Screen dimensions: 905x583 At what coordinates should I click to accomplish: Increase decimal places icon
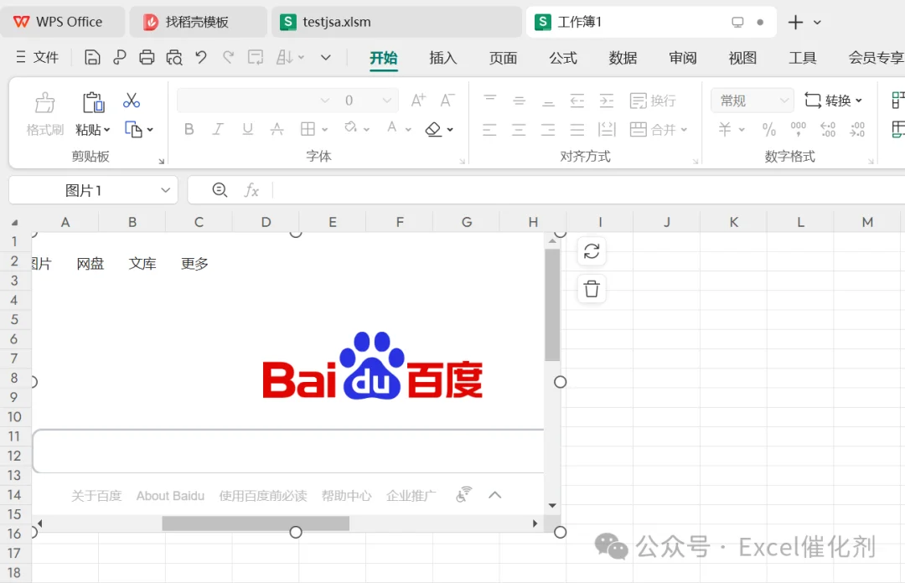(828, 129)
